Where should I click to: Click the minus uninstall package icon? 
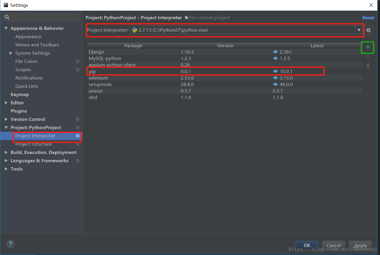tap(368, 56)
